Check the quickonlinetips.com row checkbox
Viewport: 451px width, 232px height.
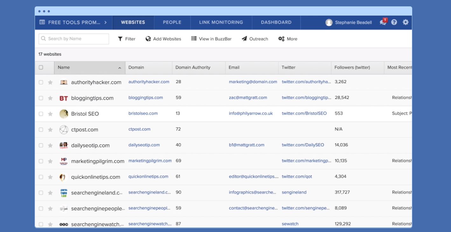tap(41, 177)
